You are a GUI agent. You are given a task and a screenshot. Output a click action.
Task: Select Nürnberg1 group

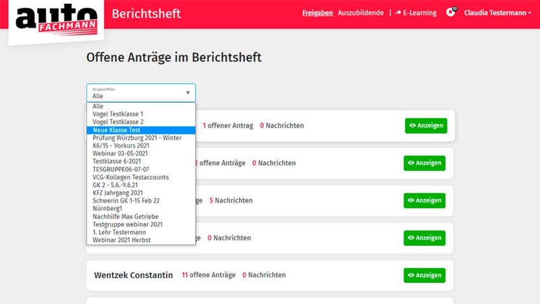[x=141, y=209]
